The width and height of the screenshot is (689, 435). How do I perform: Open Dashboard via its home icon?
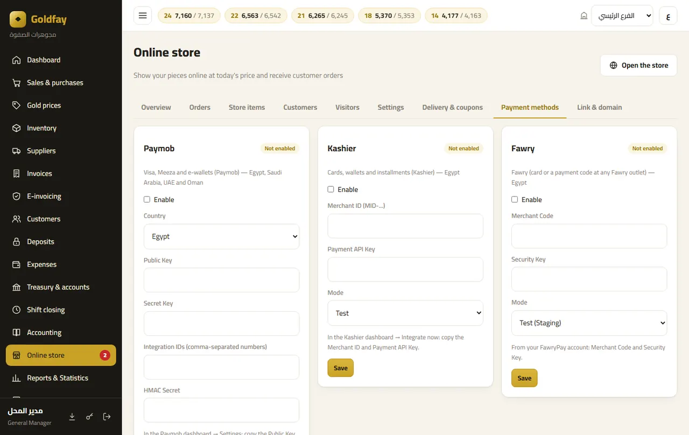pos(17,60)
